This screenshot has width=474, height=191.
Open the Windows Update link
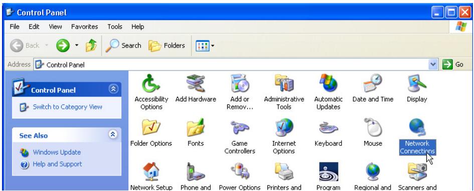pos(57,152)
